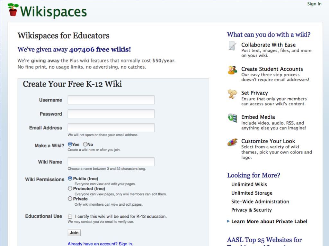Viewport: 329px width, 246px height.
Task: Focus the Username input field
Action: point(111,100)
